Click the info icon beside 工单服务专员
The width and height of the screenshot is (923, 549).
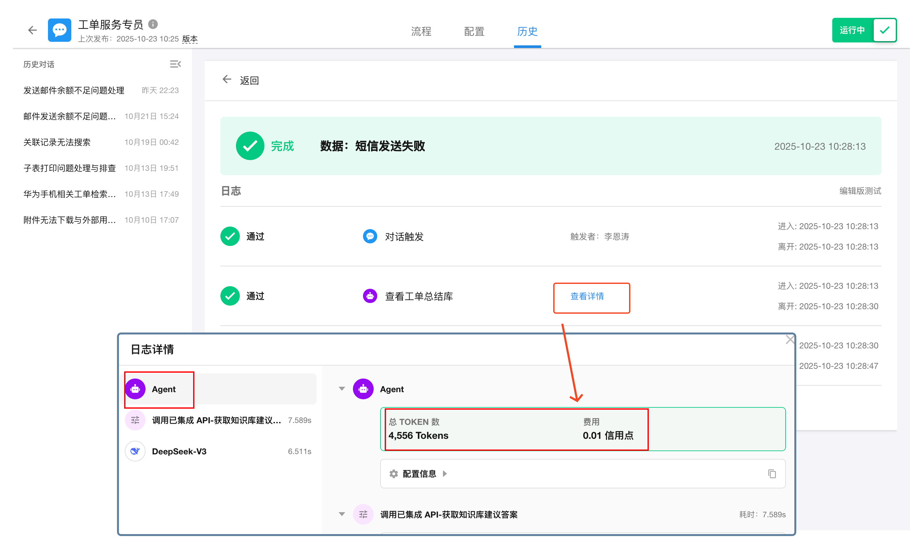click(x=153, y=24)
